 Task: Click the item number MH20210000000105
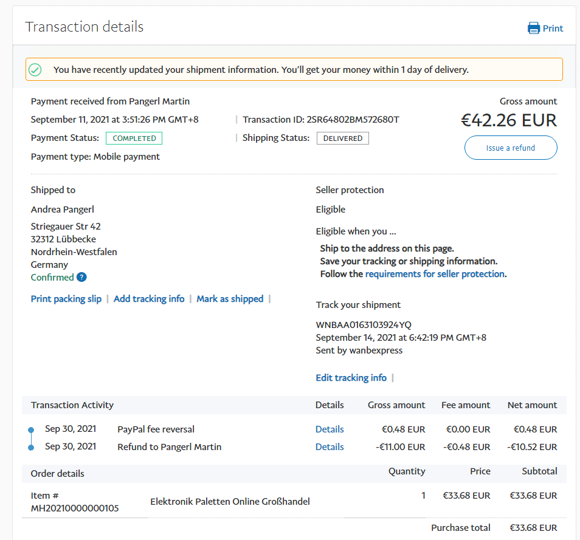(75, 508)
